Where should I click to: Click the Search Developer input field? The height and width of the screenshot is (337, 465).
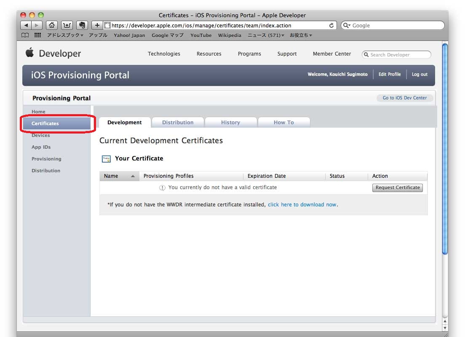coord(398,55)
